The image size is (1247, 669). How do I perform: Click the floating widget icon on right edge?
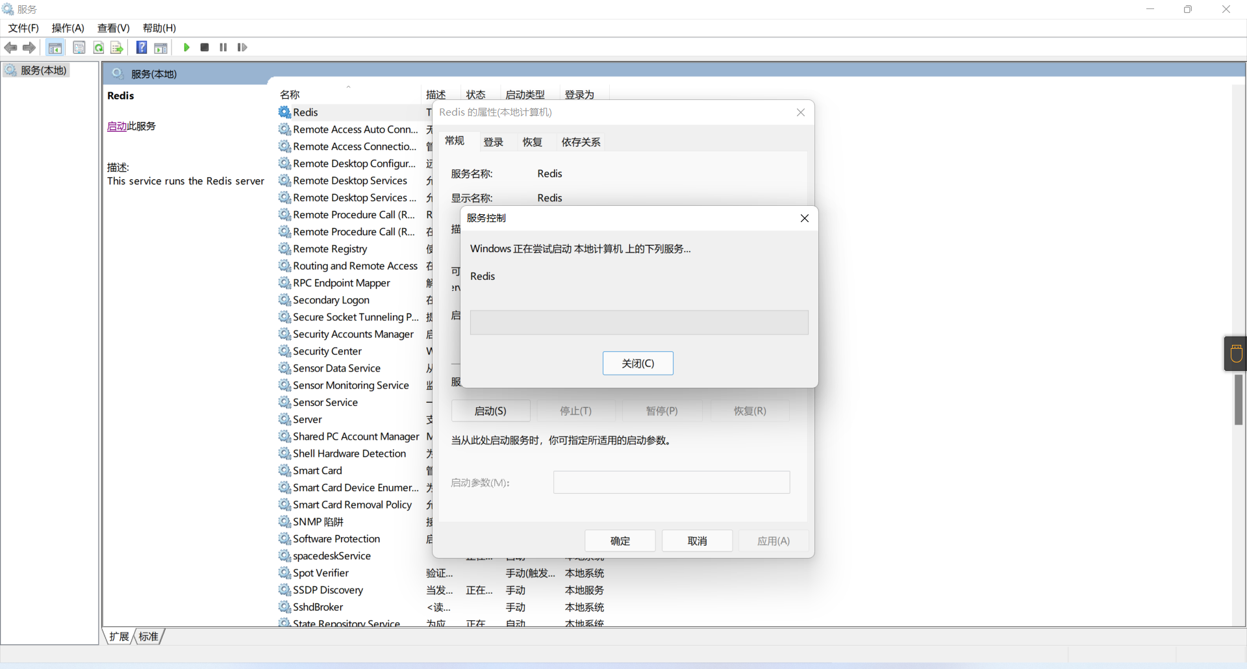pos(1236,353)
